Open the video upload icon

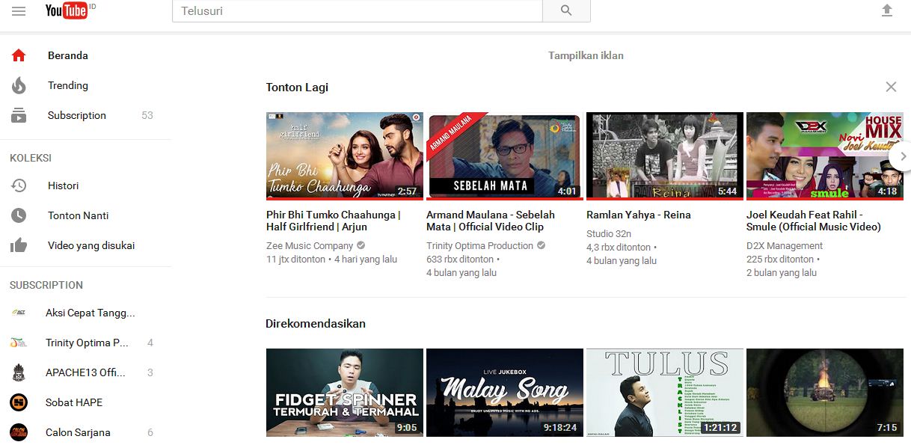coord(887,10)
